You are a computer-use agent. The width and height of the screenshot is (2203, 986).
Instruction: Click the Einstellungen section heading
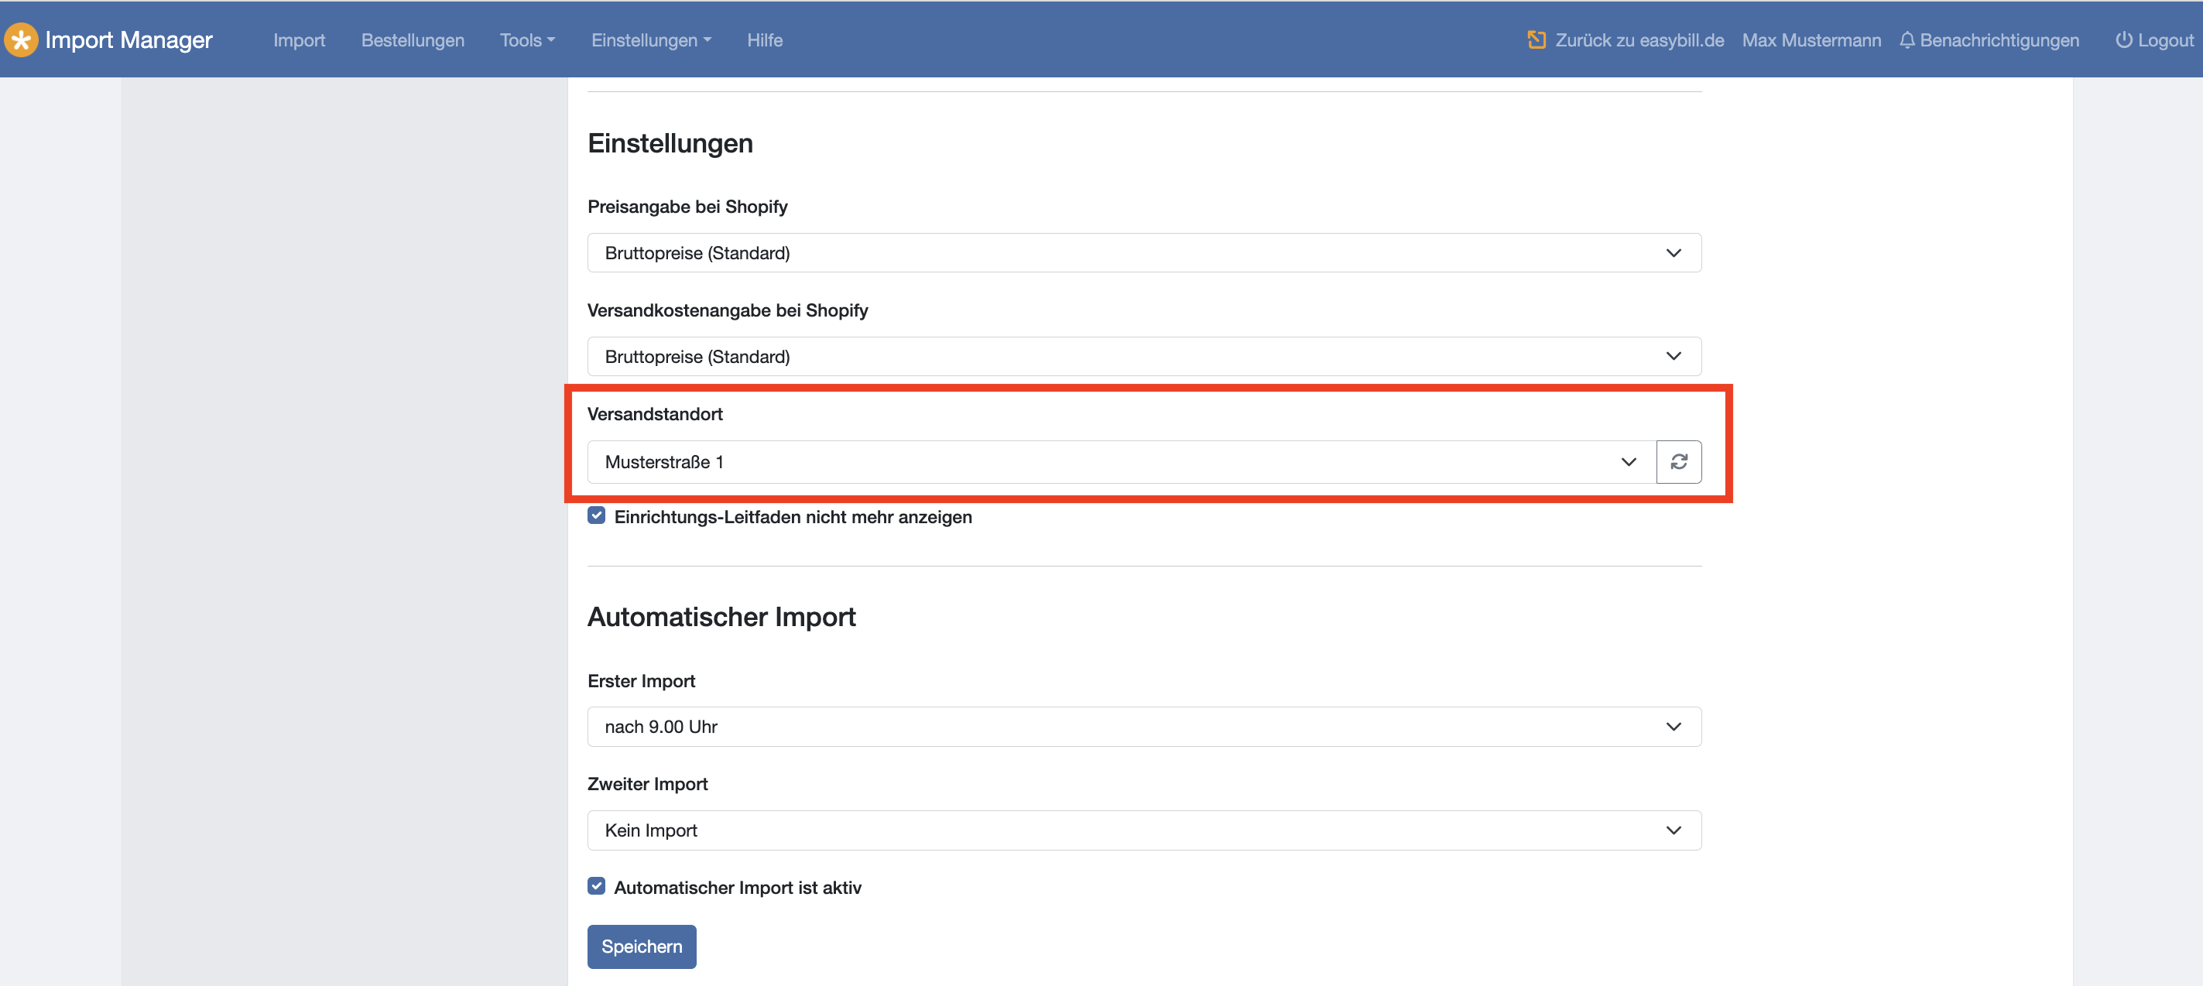pos(670,144)
